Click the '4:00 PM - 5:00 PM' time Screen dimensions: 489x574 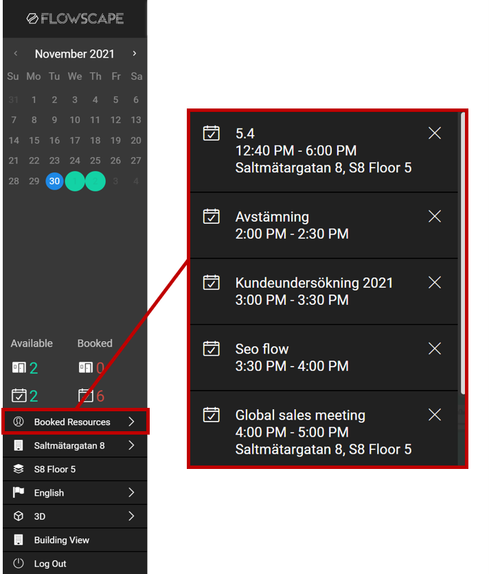(x=292, y=432)
